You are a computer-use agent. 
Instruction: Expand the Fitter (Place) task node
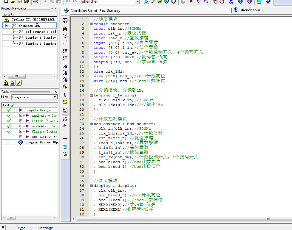pyautogui.click(x=21, y=121)
